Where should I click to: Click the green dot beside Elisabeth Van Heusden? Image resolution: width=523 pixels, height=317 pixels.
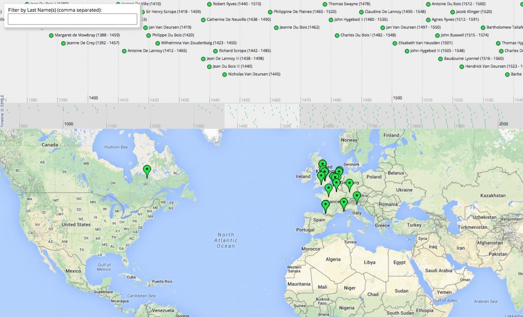(x=395, y=43)
